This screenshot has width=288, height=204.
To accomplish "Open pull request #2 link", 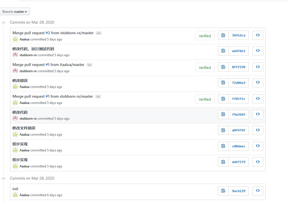I will (48, 33).
